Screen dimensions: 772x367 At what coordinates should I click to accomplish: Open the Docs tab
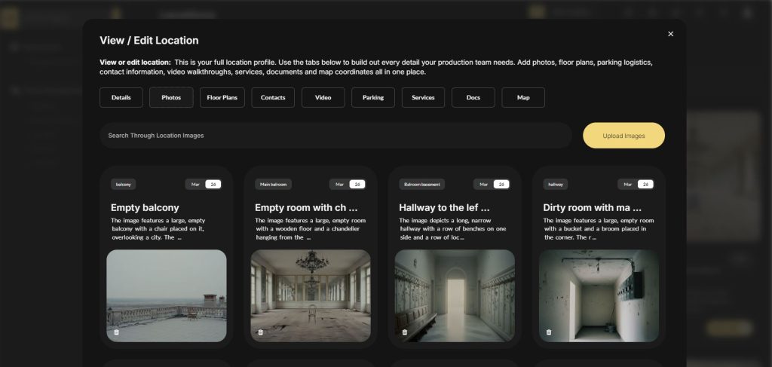pos(473,97)
